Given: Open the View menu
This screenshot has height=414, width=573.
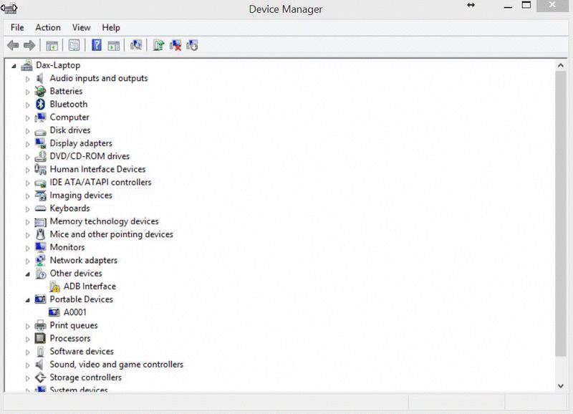Looking at the screenshot, I should click(82, 27).
